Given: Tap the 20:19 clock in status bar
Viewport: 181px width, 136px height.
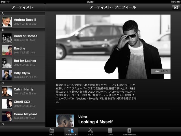Looking at the screenshot, I should 90,2.
